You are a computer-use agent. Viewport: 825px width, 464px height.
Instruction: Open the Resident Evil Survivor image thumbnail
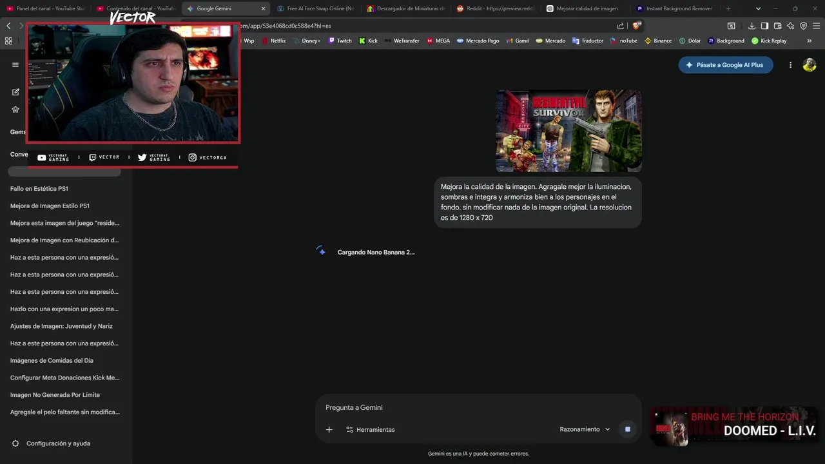(568, 131)
